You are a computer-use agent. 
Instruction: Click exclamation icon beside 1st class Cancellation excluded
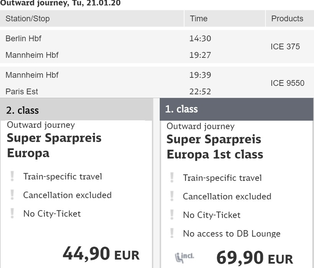pyautogui.click(x=172, y=196)
